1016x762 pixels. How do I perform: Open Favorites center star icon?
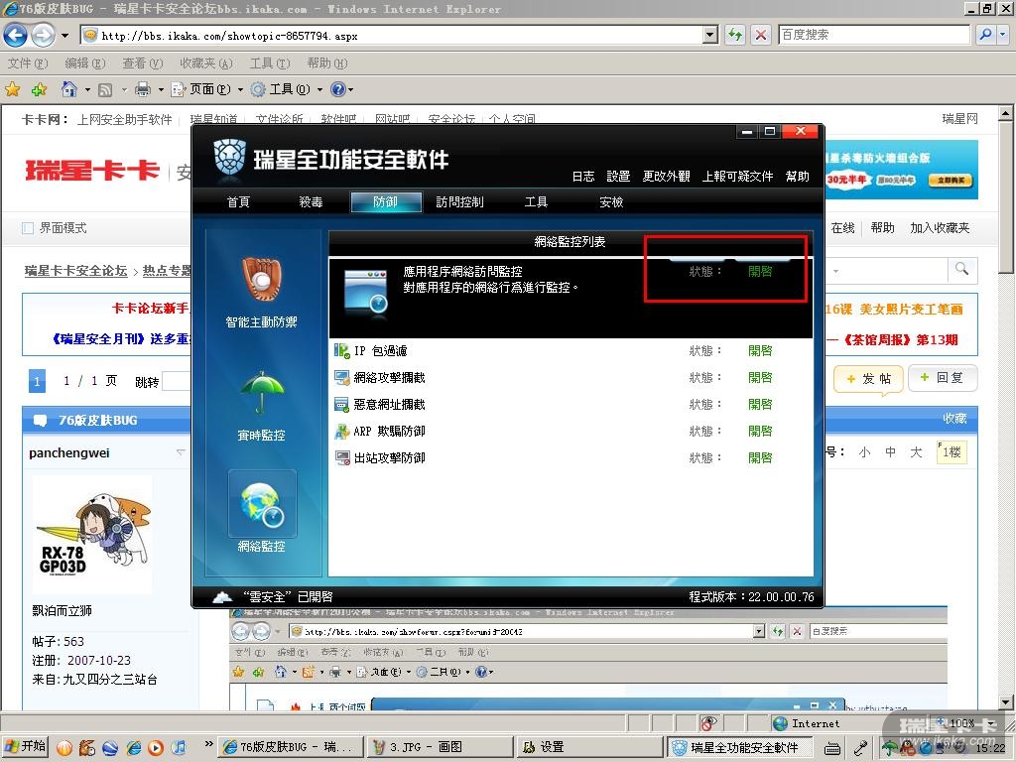tap(12, 89)
